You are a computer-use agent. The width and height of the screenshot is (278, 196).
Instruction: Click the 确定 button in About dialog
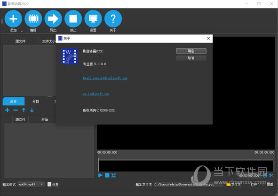click(x=191, y=51)
